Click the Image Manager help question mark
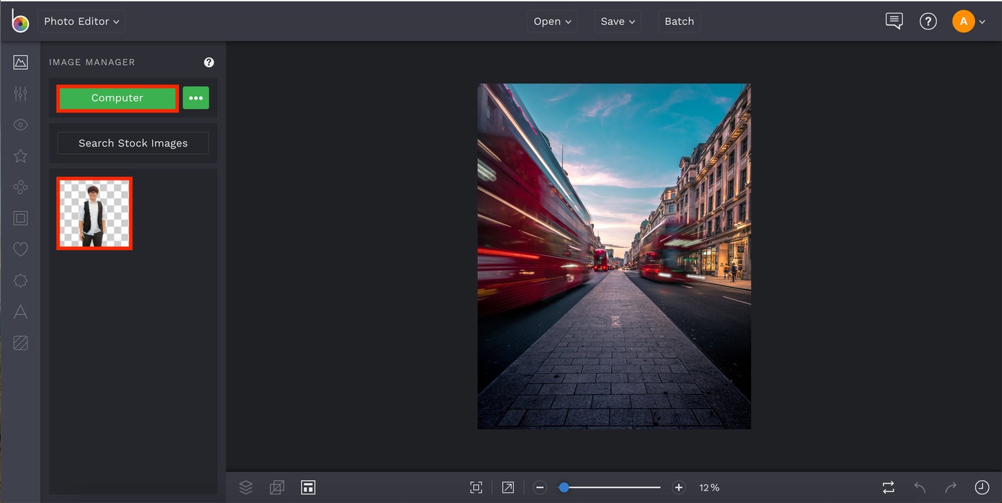 coord(209,61)
